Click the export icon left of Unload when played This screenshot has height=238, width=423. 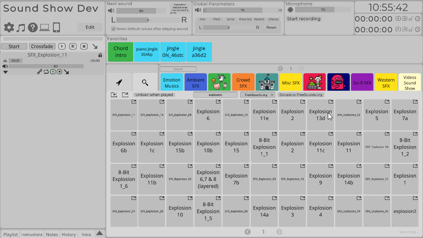click(125, 95)
